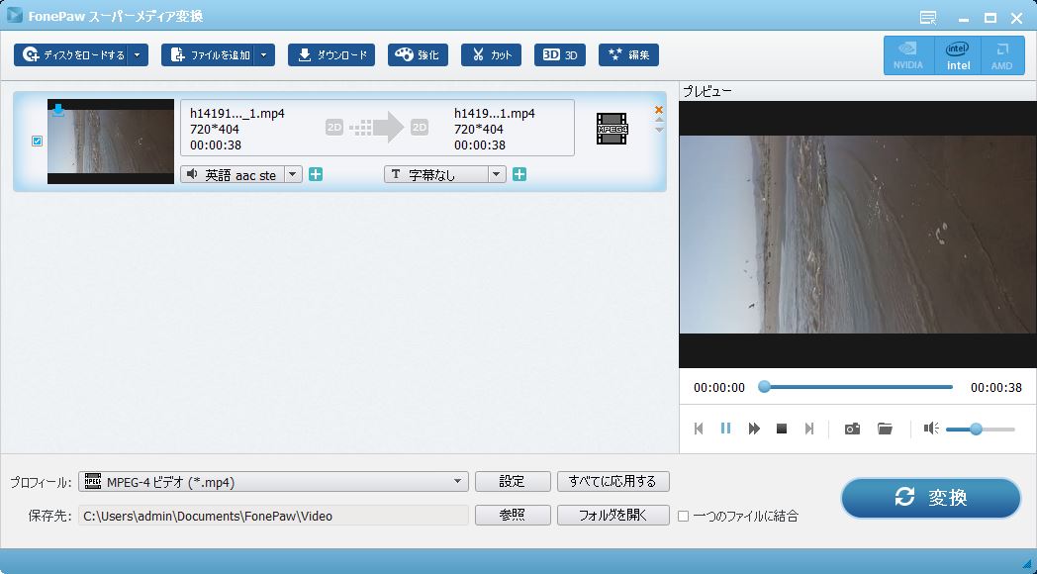Click the preview playback progress slider
Image resolution: width=1037 pixels, height=574 pixels.
(x=858, y=387)
